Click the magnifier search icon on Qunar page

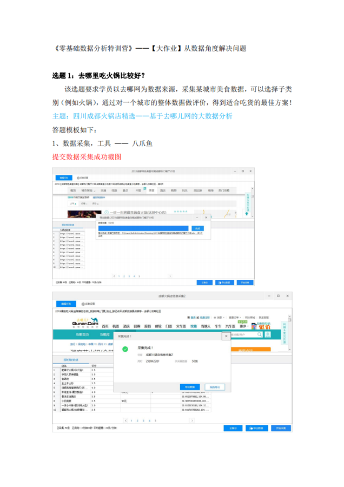point(260,334)
